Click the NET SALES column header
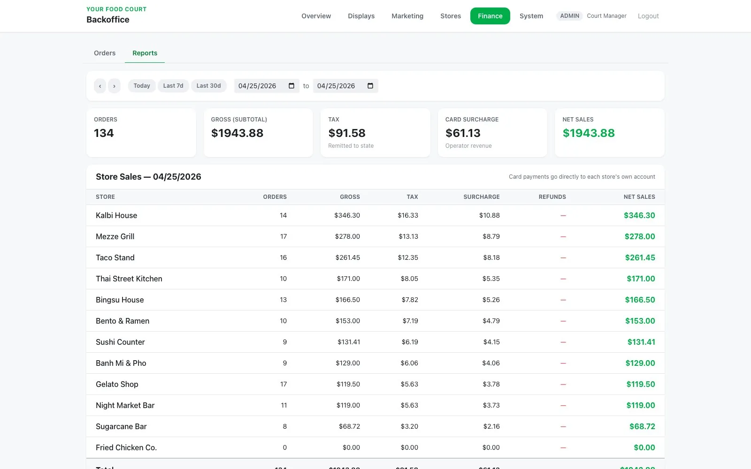Screen dimensions: 751x469 (x=639, y=197)
